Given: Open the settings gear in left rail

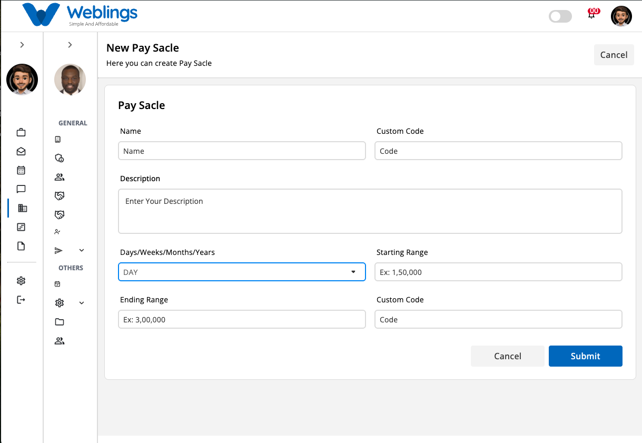Looking at the screenshot, I should point(21,281).
